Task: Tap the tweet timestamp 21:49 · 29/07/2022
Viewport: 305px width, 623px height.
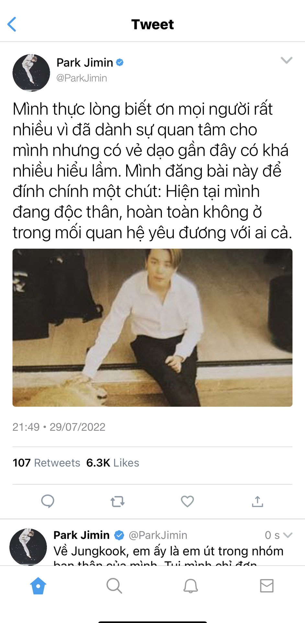Action: [x=59, y=427]
